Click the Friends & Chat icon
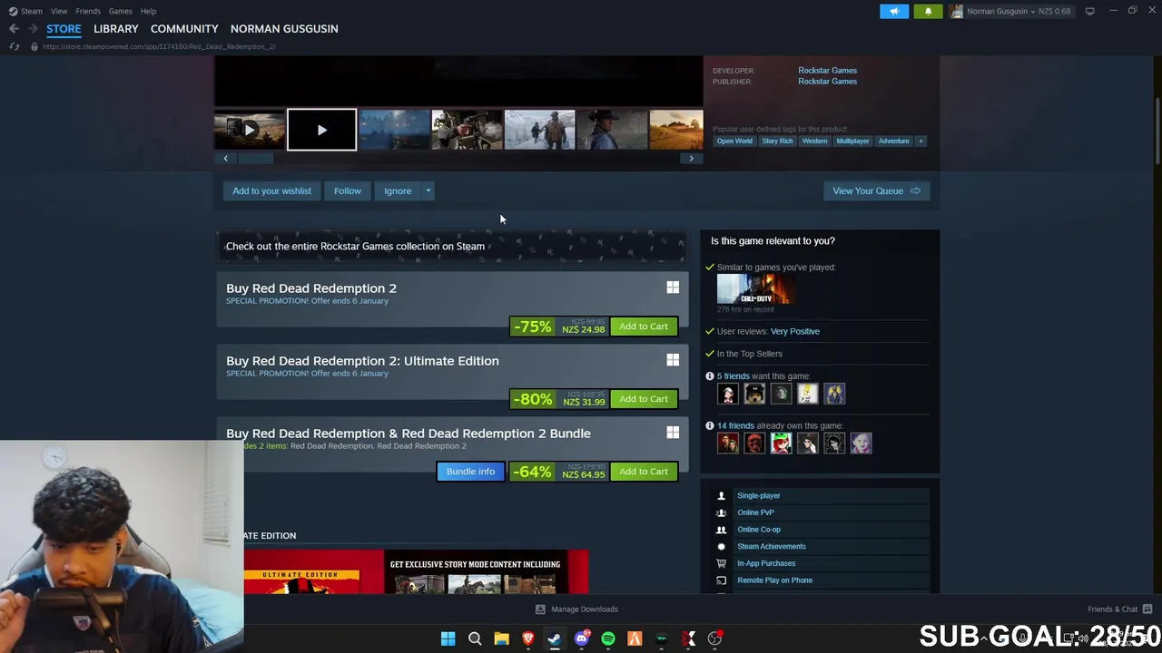This screenshot has height=653, width=1162. (1147, 609)
